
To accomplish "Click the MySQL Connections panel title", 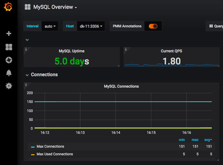I will coord(121,86).
